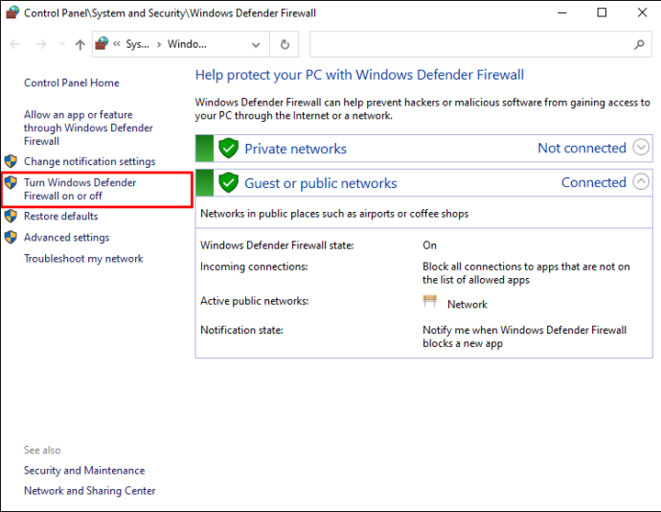Screen dimensions: 661x512
Task: Click shield icon beside Change notification settings
Action: click(x=11, y=161)
